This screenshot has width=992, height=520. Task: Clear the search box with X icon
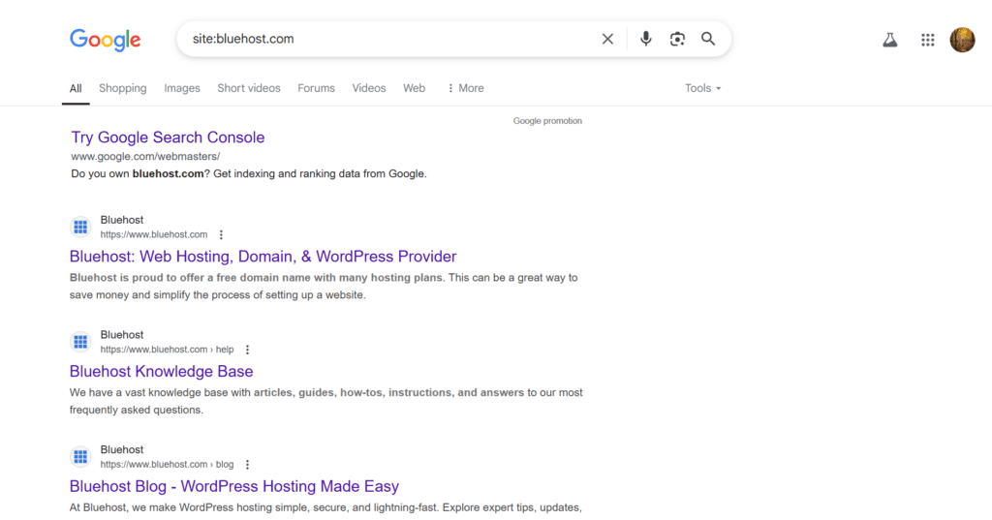coord(607,40)
